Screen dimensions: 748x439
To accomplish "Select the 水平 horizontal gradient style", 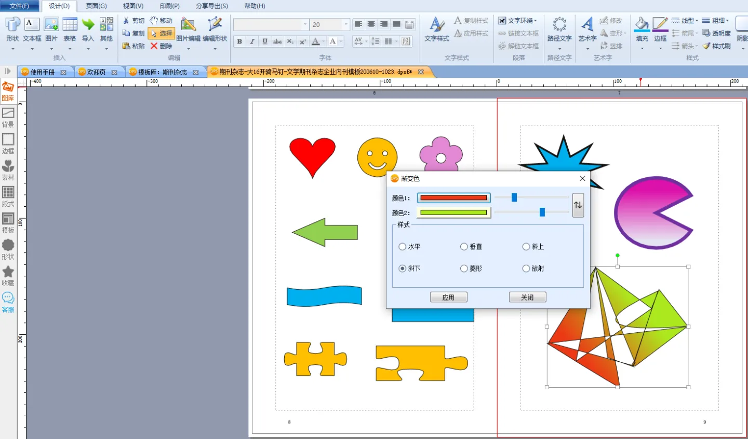I will coord(403,247).
